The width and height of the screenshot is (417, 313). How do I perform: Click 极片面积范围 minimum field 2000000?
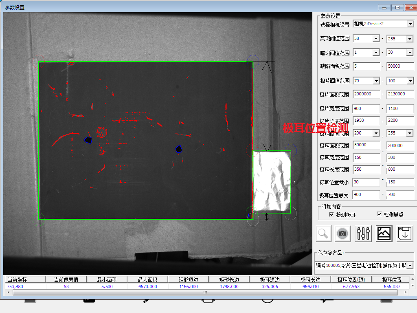click(367, 94)
